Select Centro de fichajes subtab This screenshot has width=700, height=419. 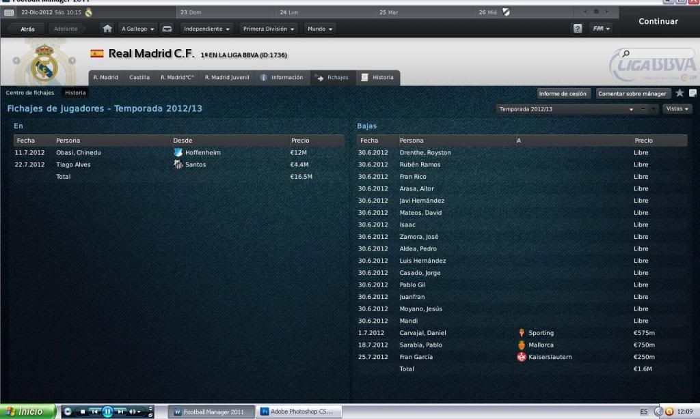[x=30, y=93]
